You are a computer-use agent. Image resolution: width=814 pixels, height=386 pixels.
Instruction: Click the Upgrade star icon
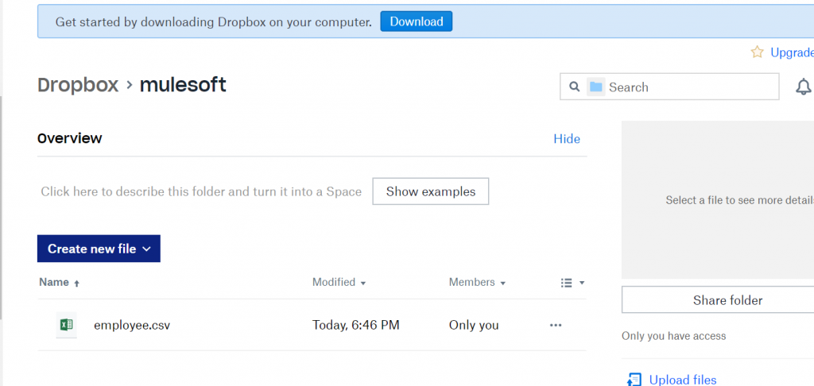coord(758,52)
